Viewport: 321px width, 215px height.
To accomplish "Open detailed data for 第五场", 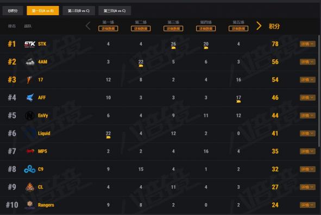I will (238, 28).
